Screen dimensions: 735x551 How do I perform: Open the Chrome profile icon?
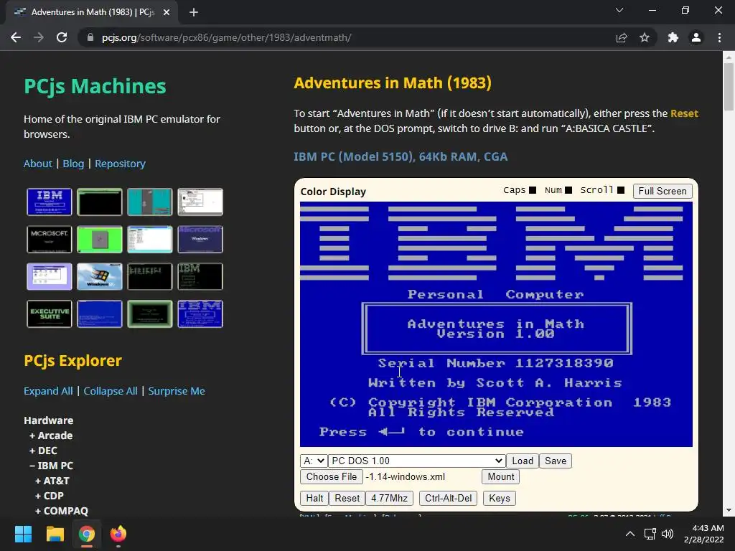[x=696, y=37]
